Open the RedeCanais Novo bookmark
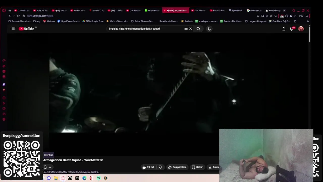 tap(168, 21)
